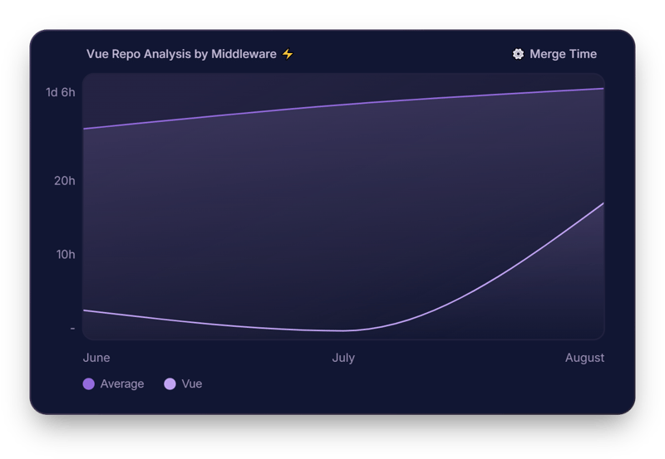Select the July axis label
Viewport: 665px width, 459px height.
(x=343, y=358)
